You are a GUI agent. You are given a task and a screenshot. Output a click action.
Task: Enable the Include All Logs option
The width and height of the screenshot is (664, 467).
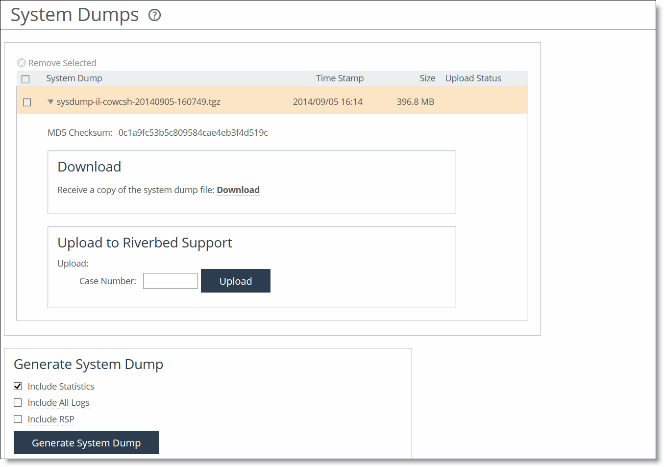tap(18, 402)
